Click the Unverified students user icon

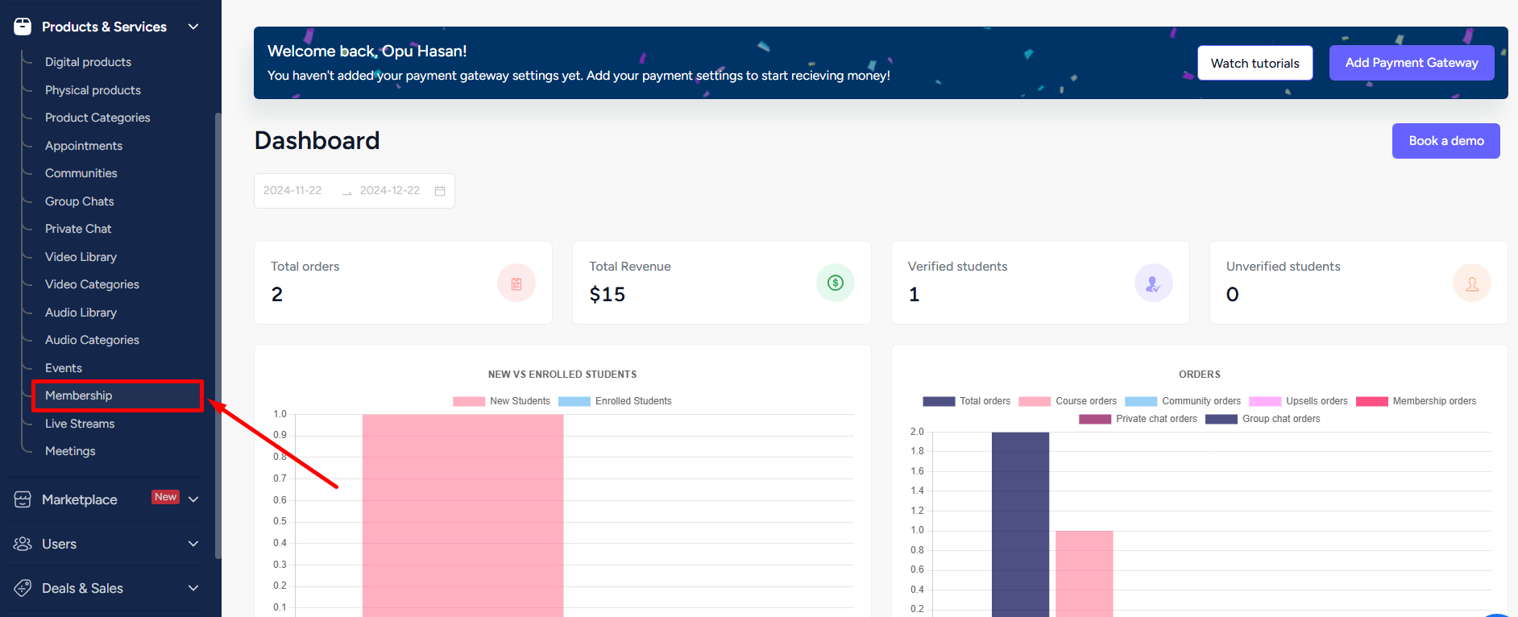coord(1472,284)
